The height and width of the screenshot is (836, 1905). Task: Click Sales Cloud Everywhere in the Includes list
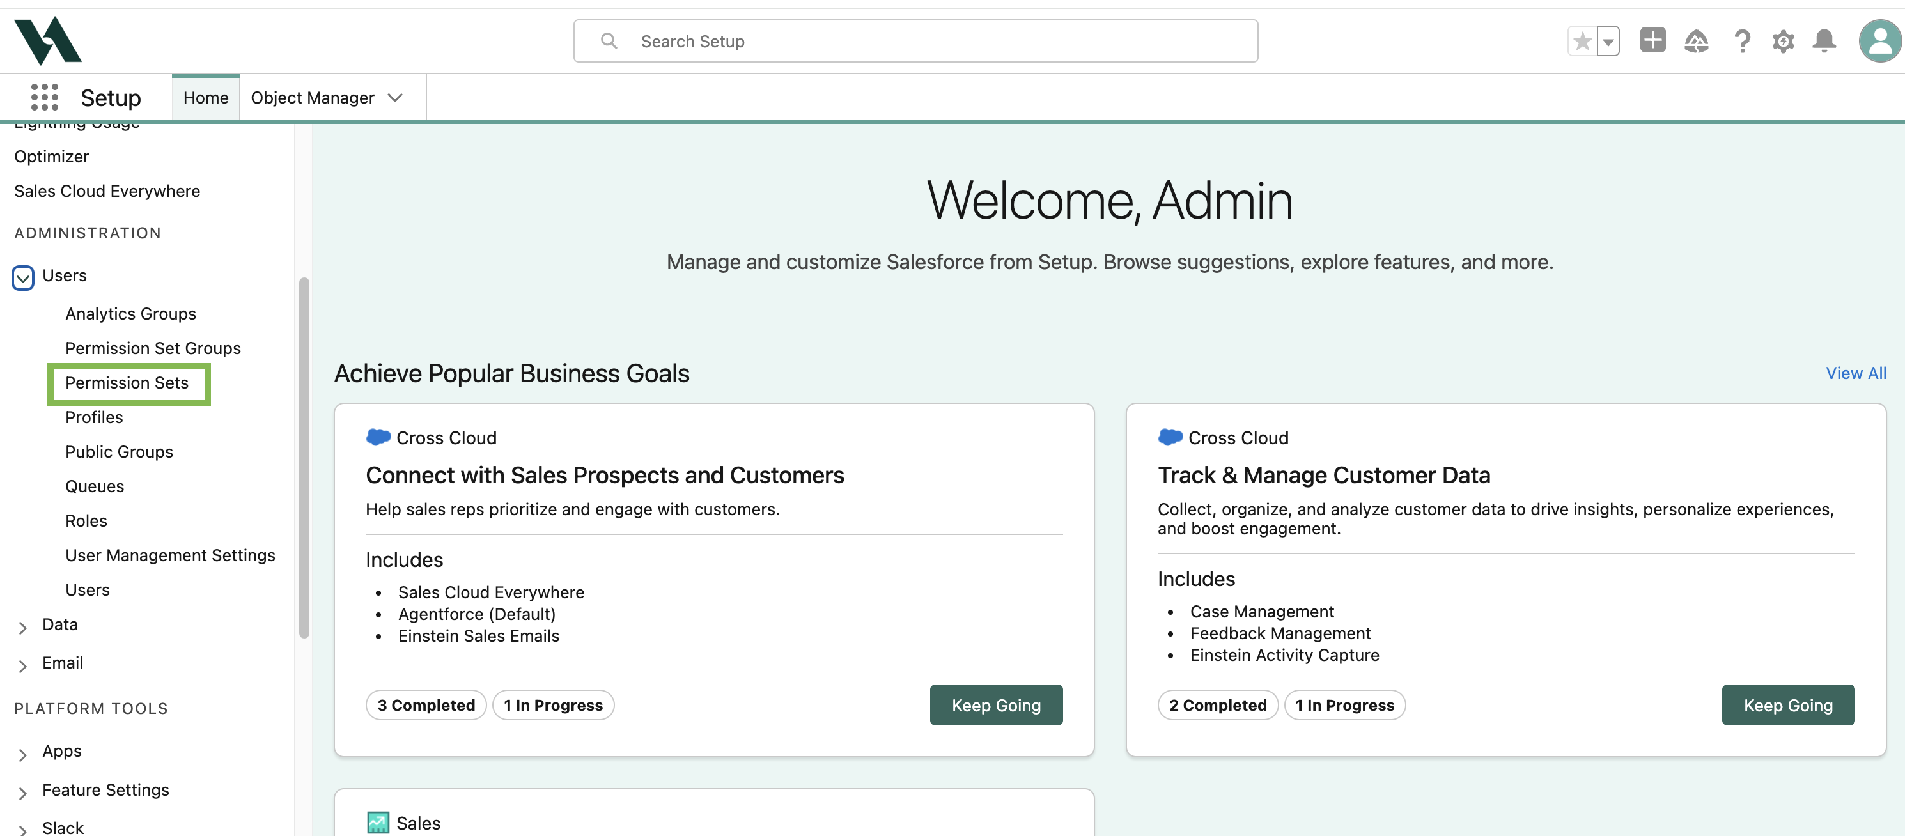[491, 592]
